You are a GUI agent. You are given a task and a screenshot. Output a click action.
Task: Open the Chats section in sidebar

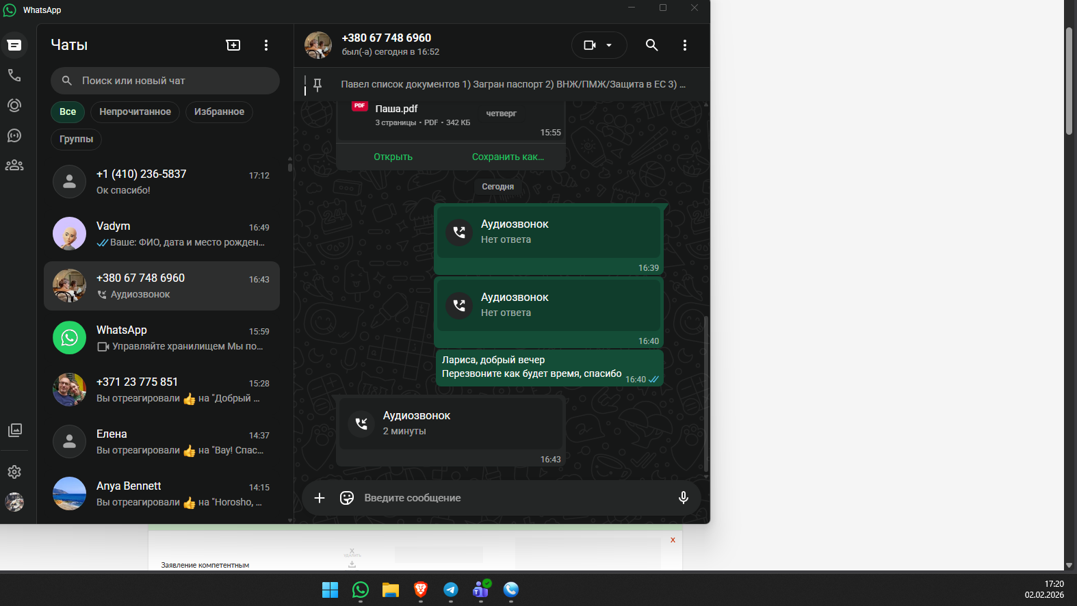coord(14,45)
